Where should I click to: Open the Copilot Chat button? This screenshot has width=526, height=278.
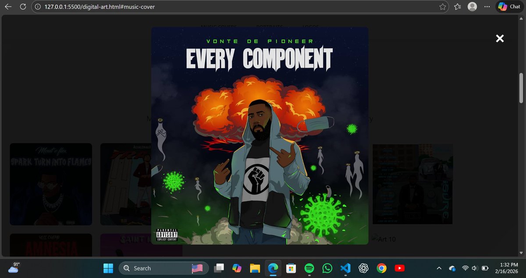click(509, 7)
